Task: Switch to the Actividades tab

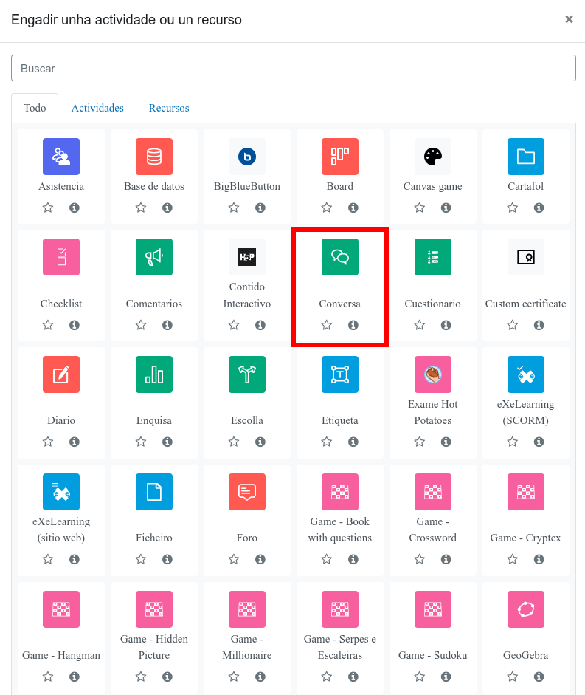Action: tap(97, 108)
